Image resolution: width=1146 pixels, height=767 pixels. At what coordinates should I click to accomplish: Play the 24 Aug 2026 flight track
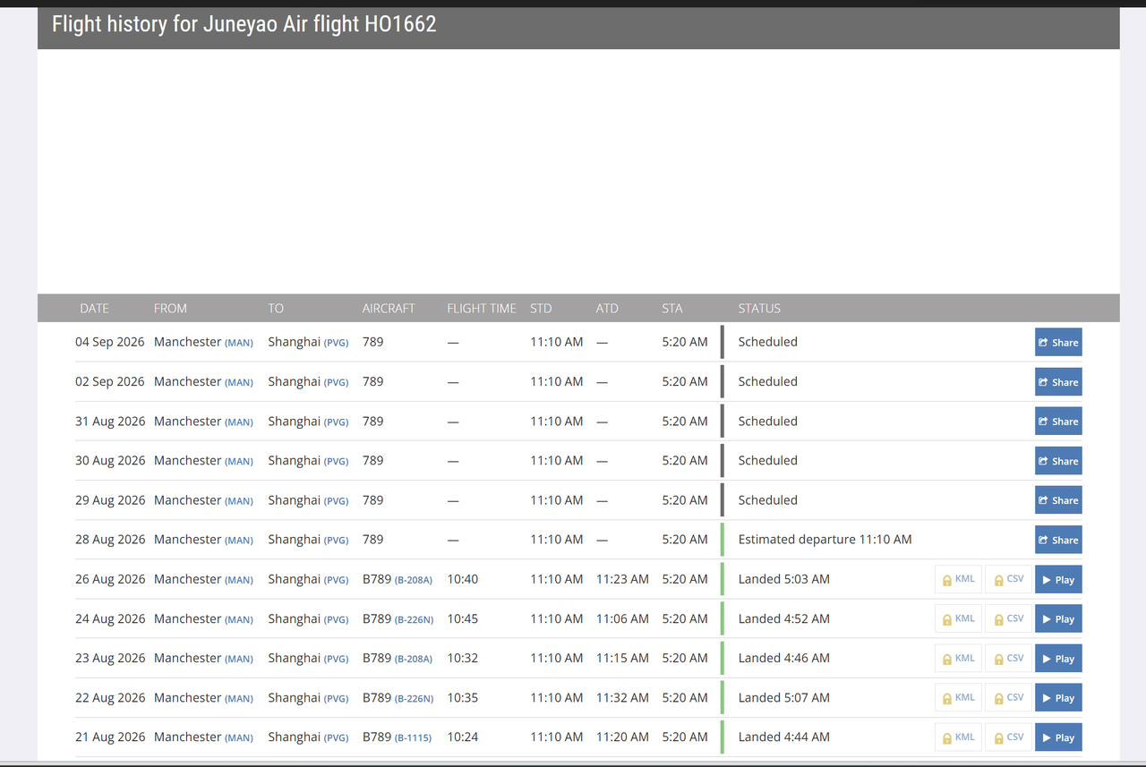[1058, 618]
